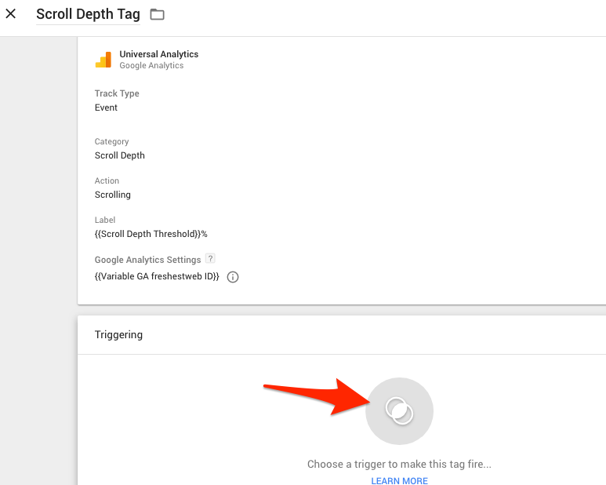Close the Scroll Depth Tag editor

pos(11,14)
